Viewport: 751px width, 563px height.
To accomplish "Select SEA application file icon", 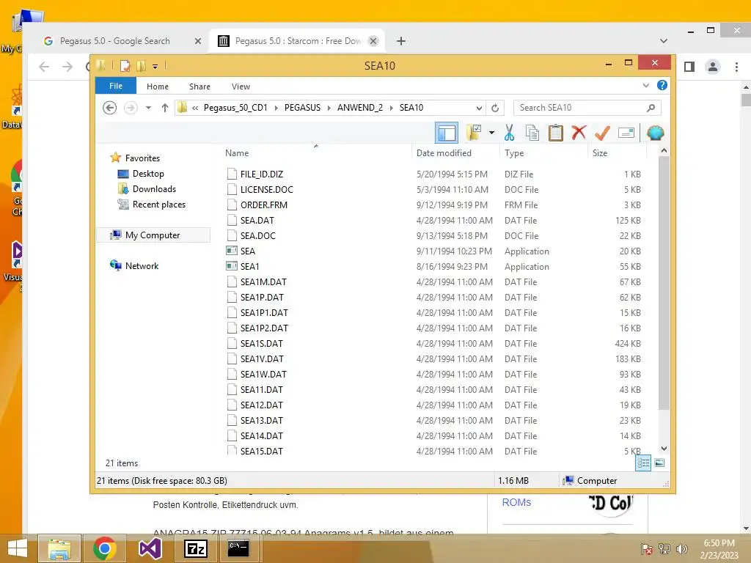I will pos(232,251).
